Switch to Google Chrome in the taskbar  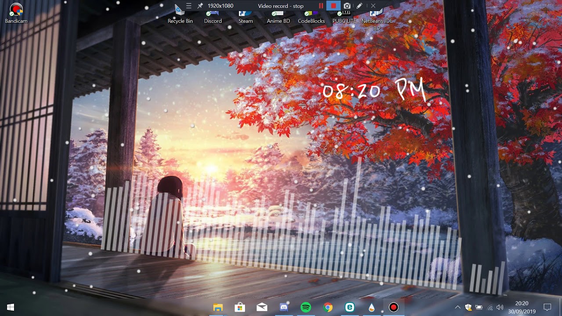(328, 307)
